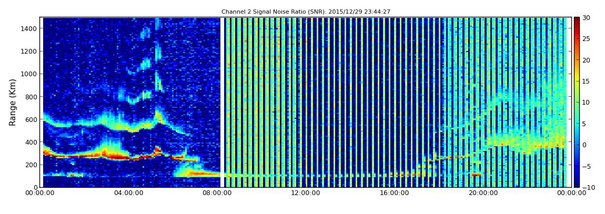
Task: Click the x-axis time label '08:00:00'
Action: point(217,193)
